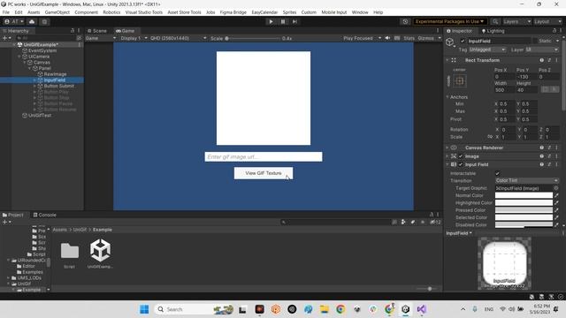Open the QHD resolution dropdown
This screenshot has height=318, width=566.
pos(178,38)
